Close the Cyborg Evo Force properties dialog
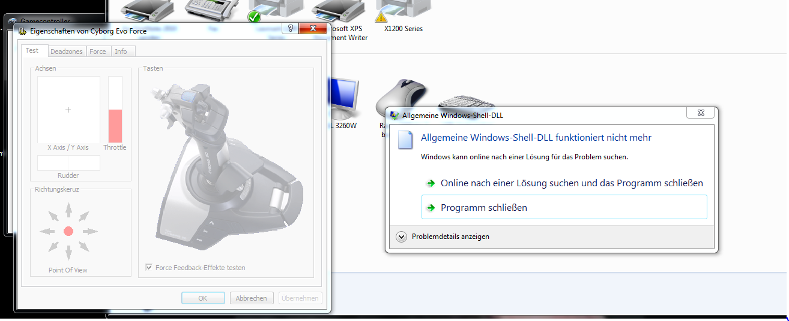 click(x=312, y=29)
